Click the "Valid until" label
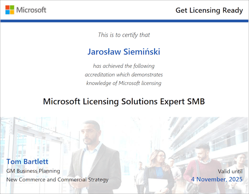This screenshot has height=194, width=249. (x=230, y=171)
